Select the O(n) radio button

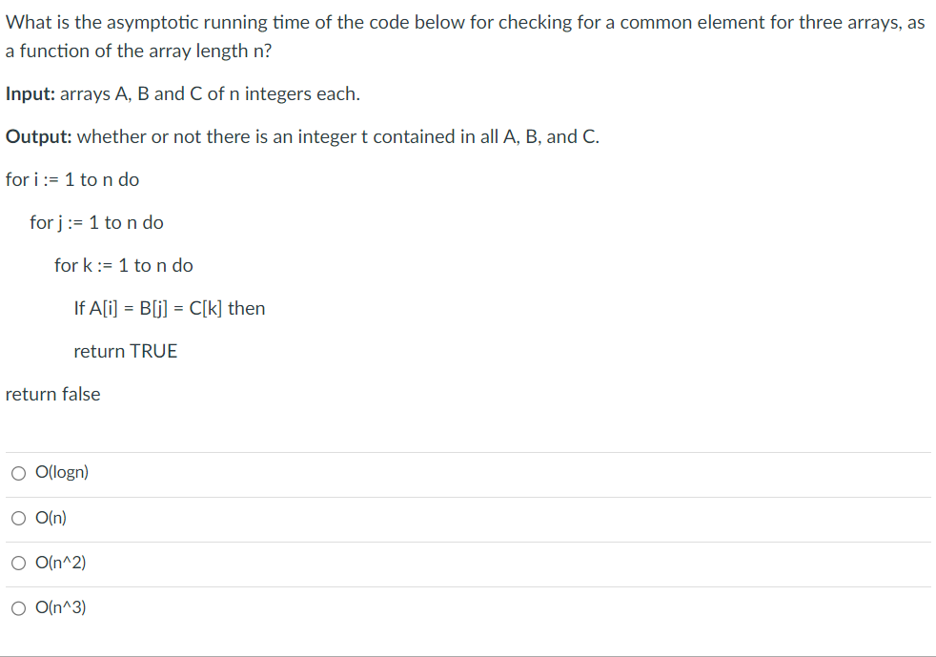point(18,518)
